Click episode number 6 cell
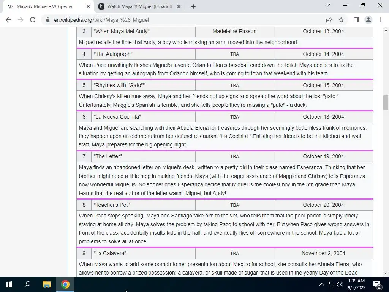The image size is (389, 292). tap(84, 117)
